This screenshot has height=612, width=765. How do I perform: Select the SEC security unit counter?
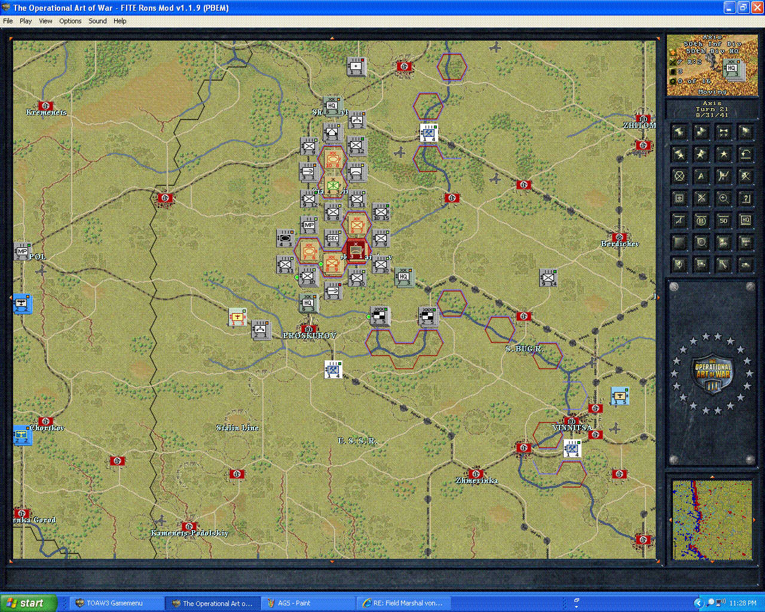333,240
